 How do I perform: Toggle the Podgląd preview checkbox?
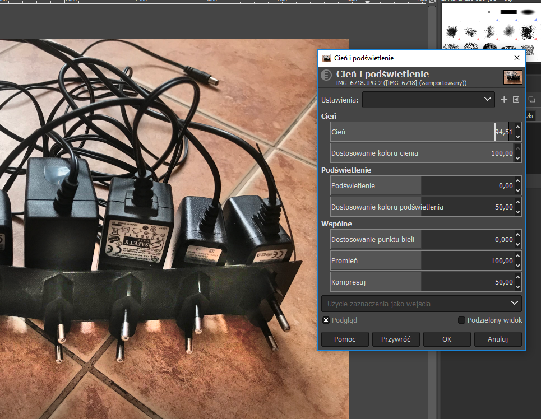[x=326, y=320]
